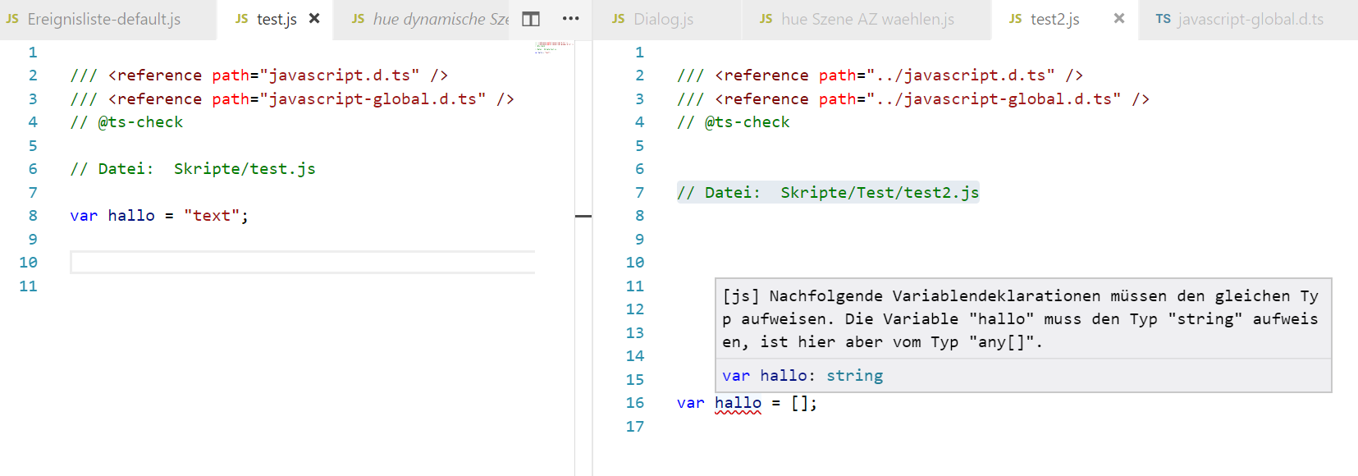
Task: Click the underlined 'hallo' variable in test2.js
Action: [738, 403]
